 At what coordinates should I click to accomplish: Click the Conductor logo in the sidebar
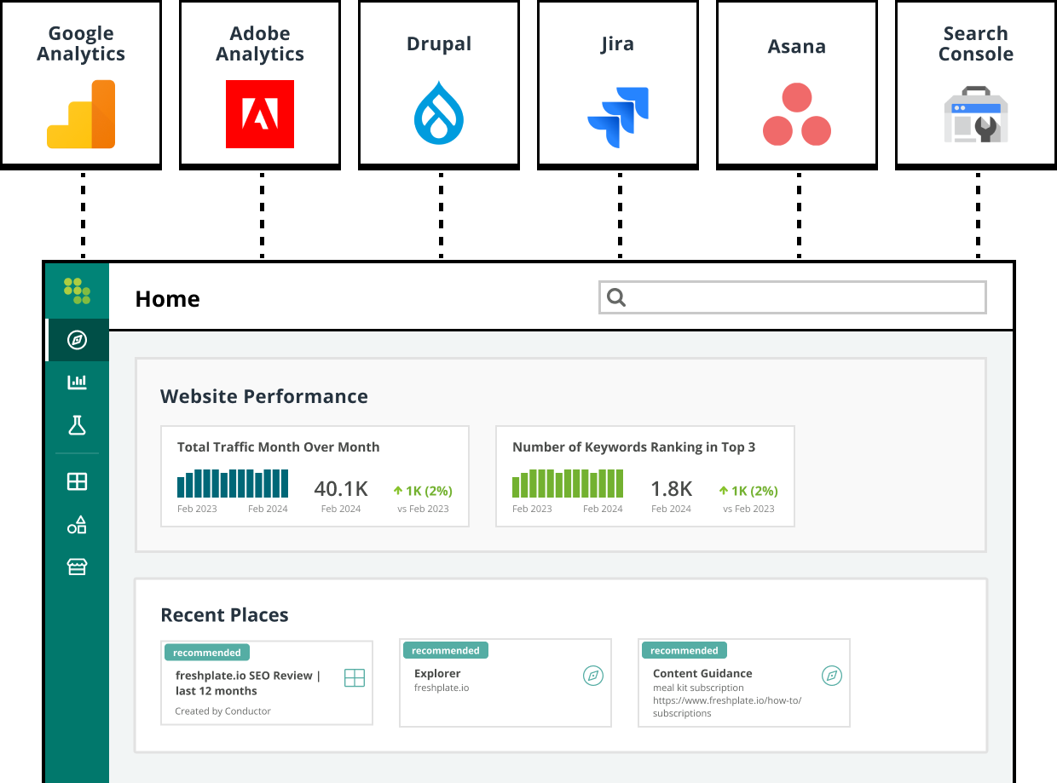76,291
